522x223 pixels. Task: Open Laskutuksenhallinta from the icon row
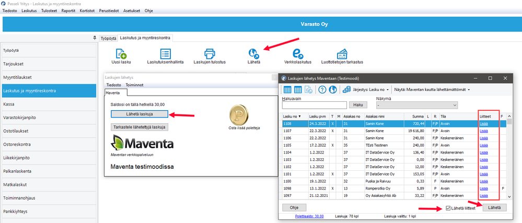pyautogui.click(x=166, y=54)
